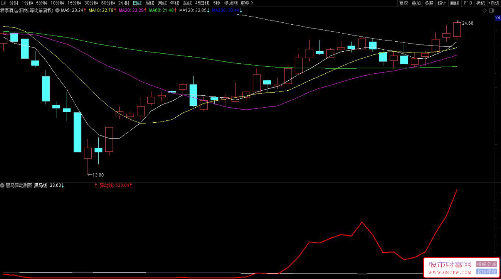Click the 24.66 high price label
This screenshot has width=501, height=279.
pos(468,23)
